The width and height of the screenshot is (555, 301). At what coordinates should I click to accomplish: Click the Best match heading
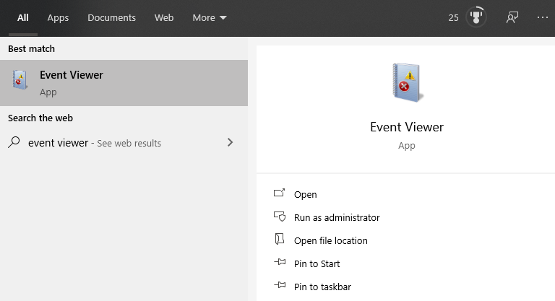[x=32, y=49]
